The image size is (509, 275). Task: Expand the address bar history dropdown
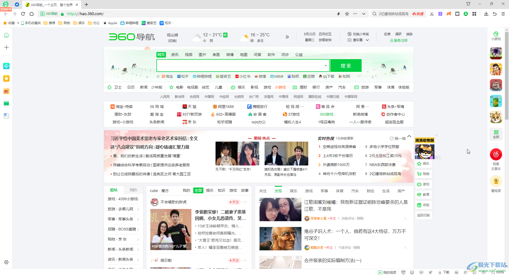pyautogui.click(x=364, y=14)
